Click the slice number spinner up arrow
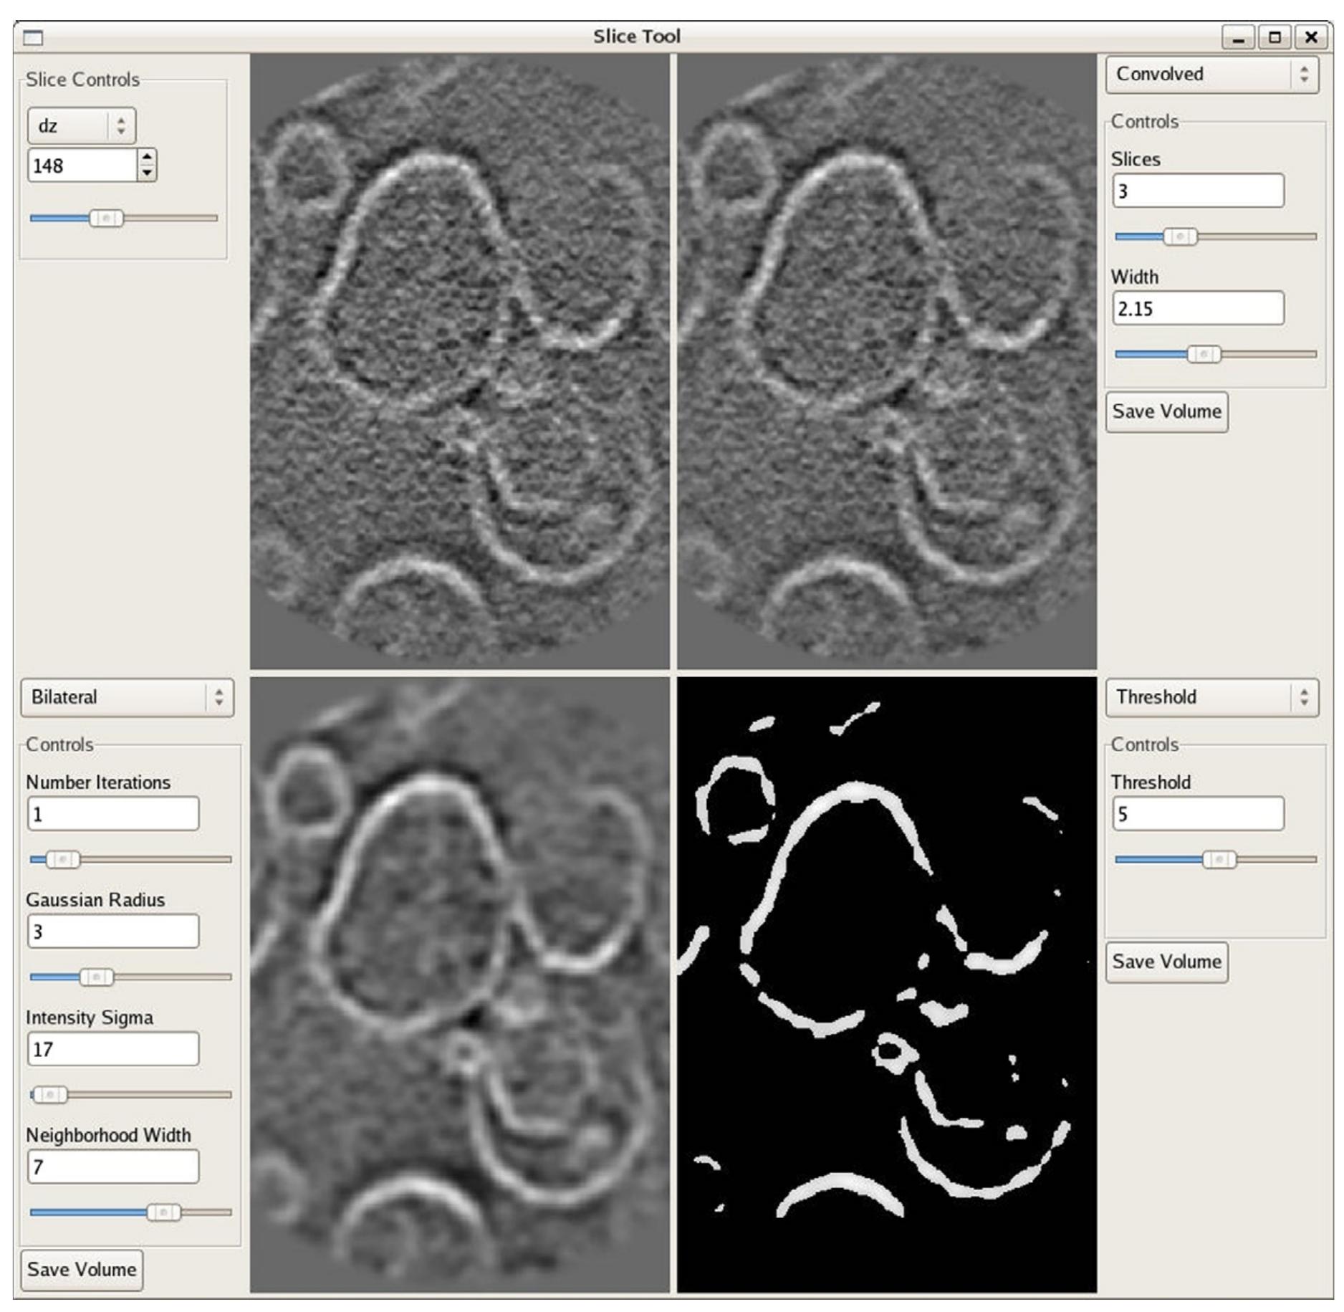 tap(147, 157)
